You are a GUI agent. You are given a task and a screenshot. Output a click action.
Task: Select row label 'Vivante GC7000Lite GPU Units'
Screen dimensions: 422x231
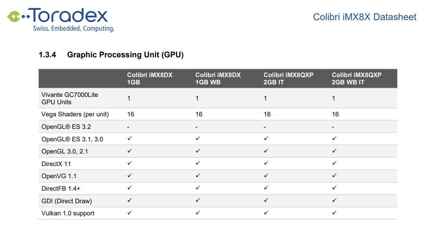tap(70, 98)
